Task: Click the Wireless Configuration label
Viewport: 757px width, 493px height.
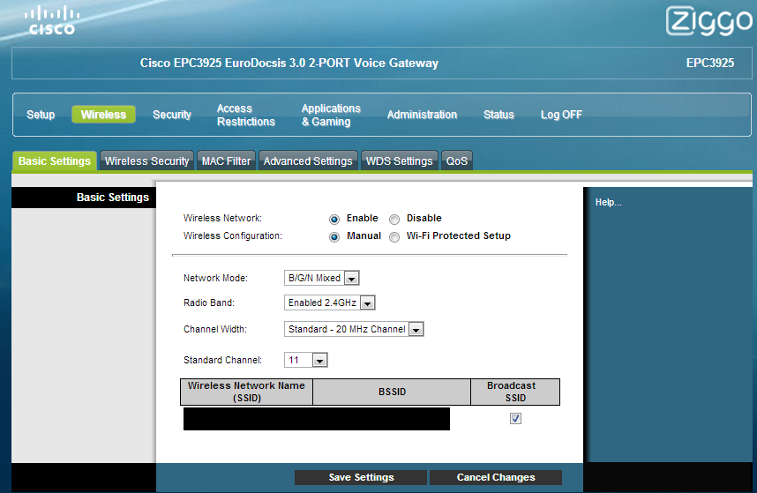Action: point(233,235)
